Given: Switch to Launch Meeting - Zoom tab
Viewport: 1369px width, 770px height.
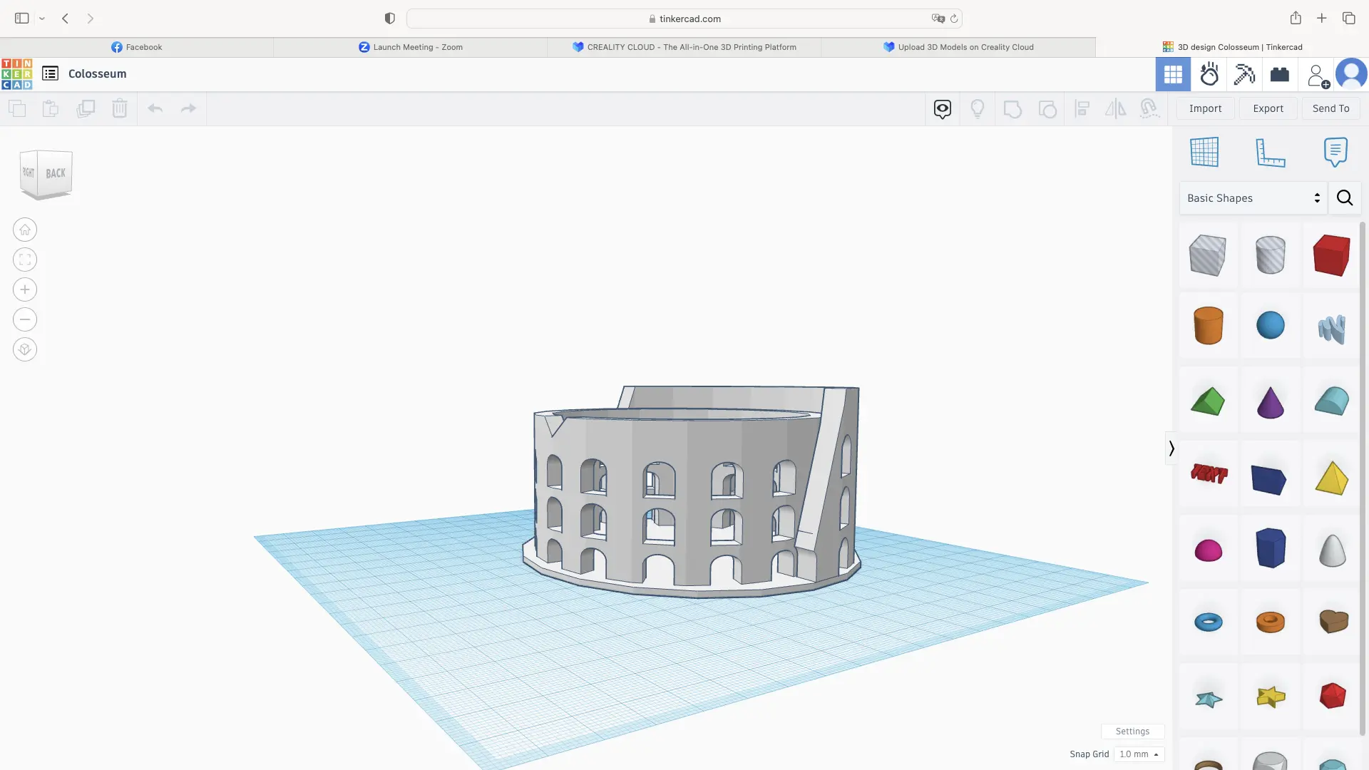Looking at the screenshot, I should 411,47.
